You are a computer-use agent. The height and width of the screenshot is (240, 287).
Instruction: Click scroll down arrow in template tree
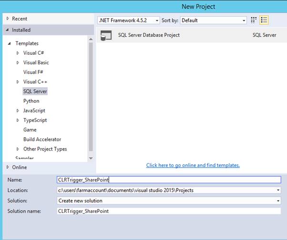[x=91, y=158]
